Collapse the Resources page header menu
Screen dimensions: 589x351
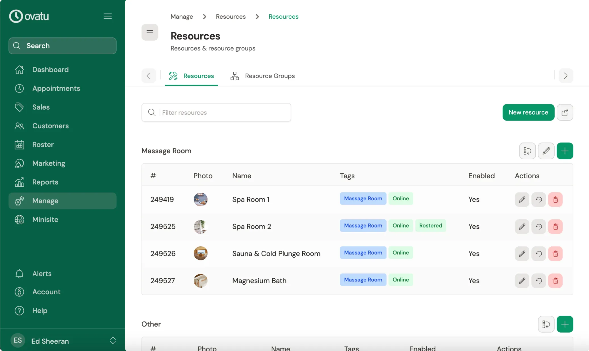150,32
